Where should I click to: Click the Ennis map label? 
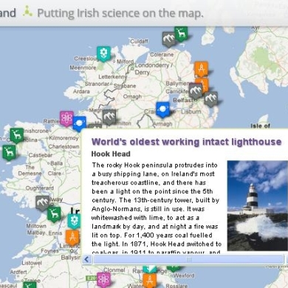[x=55, y=233]
